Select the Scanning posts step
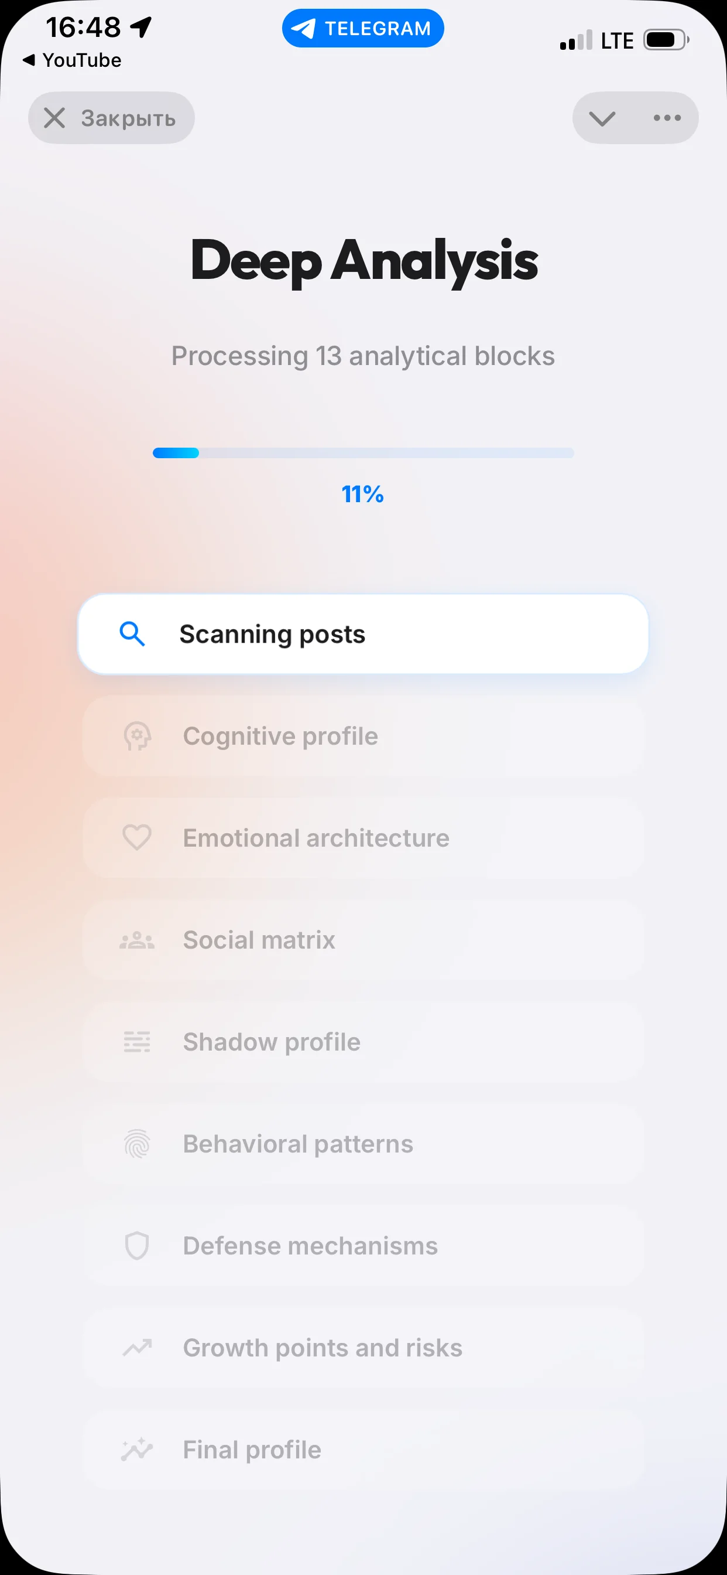The height and width of the screenshot is (1575, 727). pyautogui.click(x=363, y=634)
